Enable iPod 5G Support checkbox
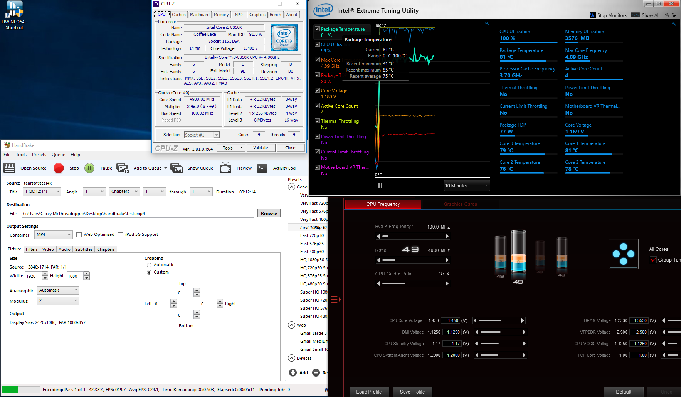The height and width of the screenshot is (397, 681). pyautogui.click(x=121, y=235)
